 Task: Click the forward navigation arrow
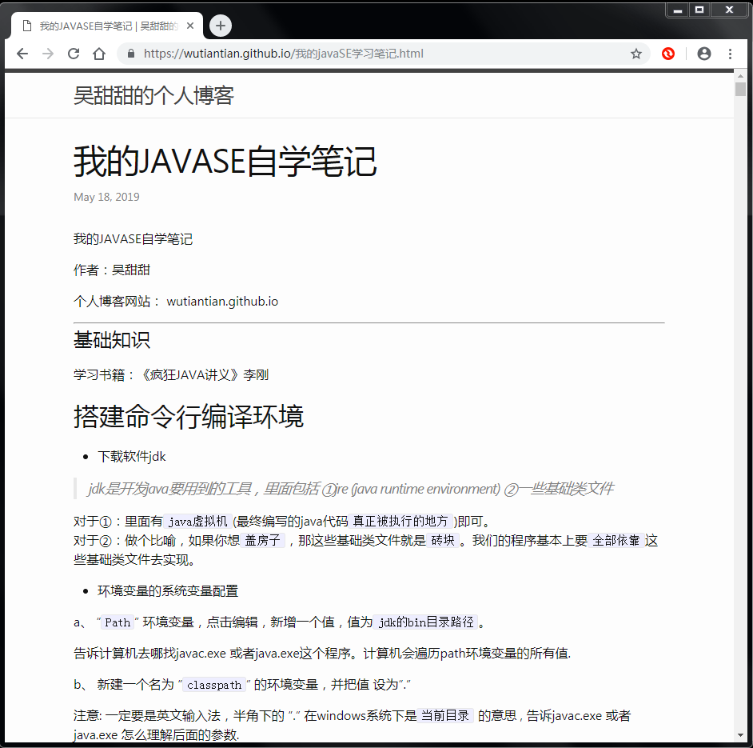[x=48, y=54]
